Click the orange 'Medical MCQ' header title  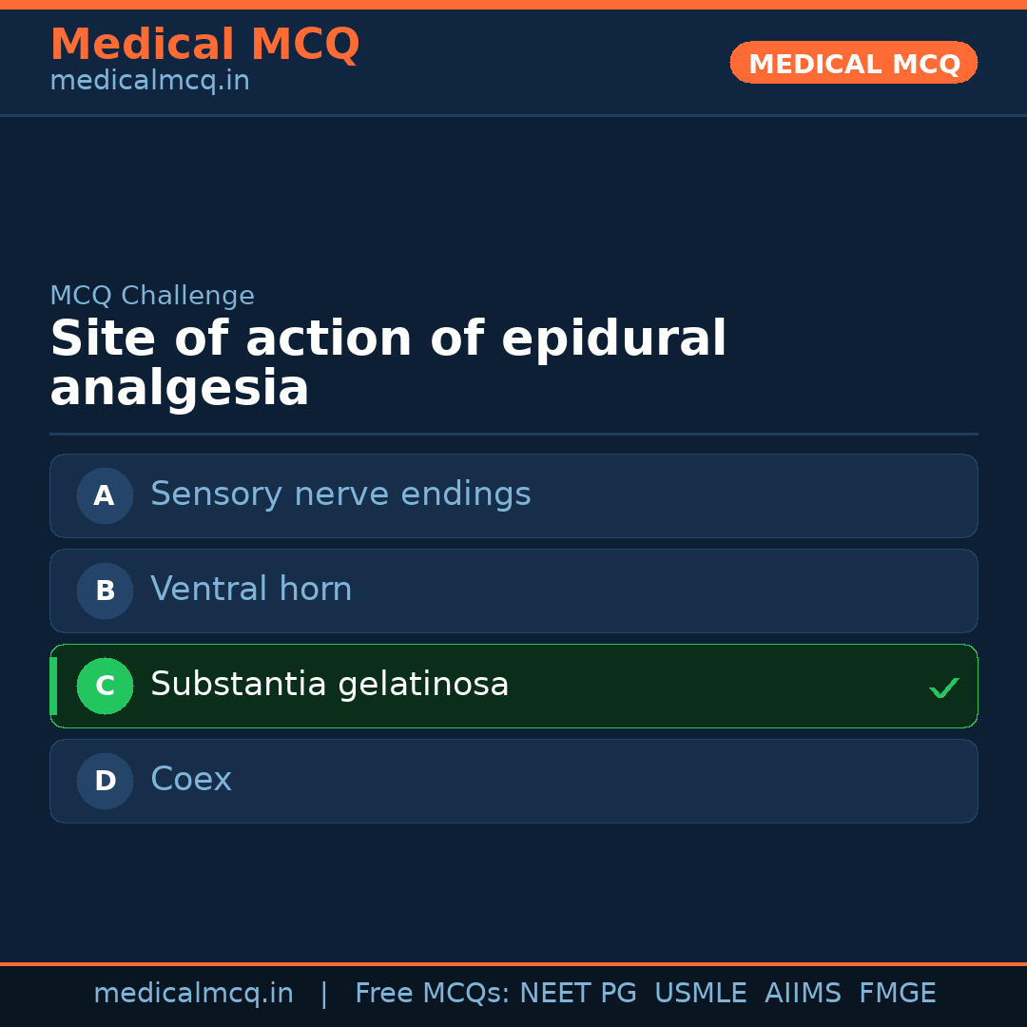[x=204, y=45]
